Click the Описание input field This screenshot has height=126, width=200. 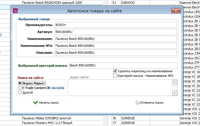pyautogui.click(x=115, y=53)
